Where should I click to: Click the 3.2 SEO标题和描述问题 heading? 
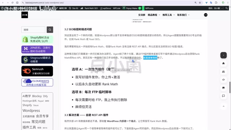pyautogui.click(x=78, y=29)
